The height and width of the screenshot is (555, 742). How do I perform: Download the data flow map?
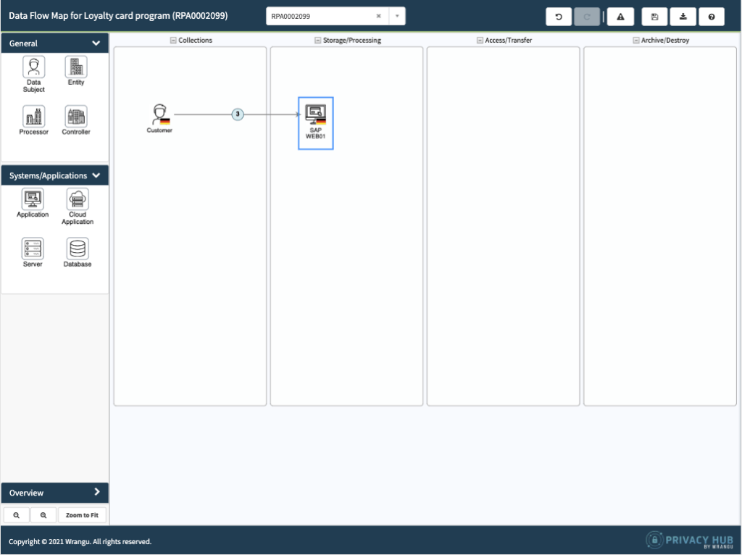point(683,17)
